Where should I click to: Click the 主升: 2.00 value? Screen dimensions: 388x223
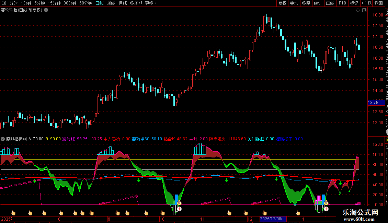pos(198,139)
